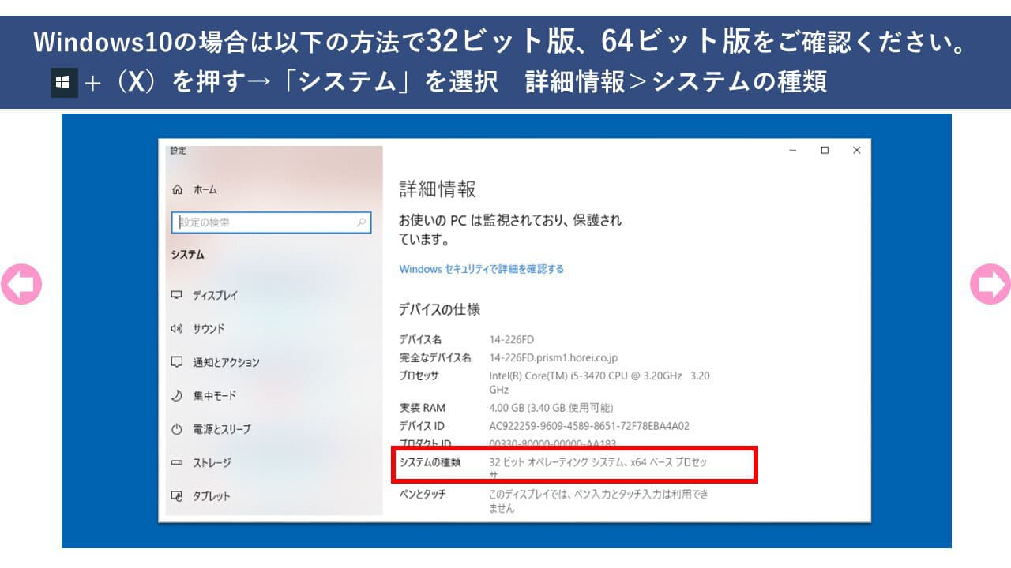Select system type value 32 ビット オペレーティング システム
This screenshot has height=568, width=1011.
598,469
